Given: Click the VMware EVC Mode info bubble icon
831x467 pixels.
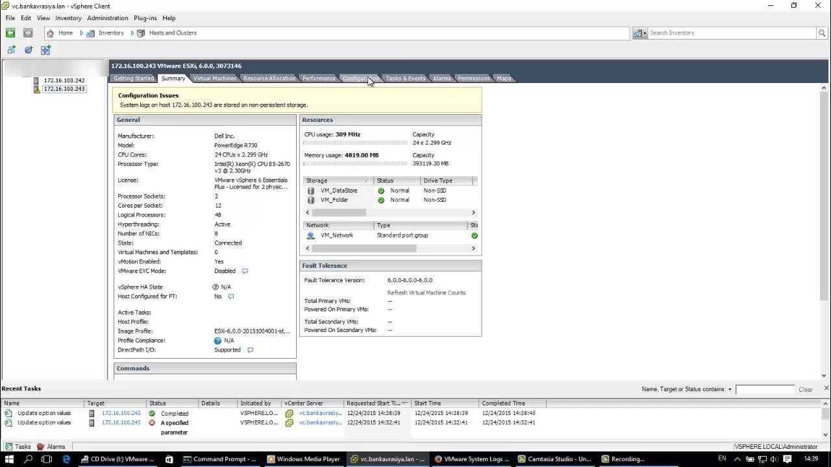Looking at the screenshot, I should pyautogui.click(x=245, y=271).
